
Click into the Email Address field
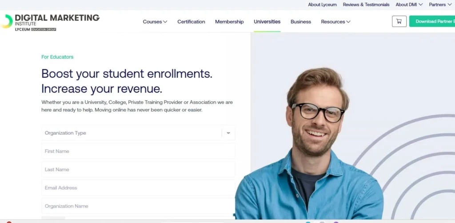tap(138, 188)
